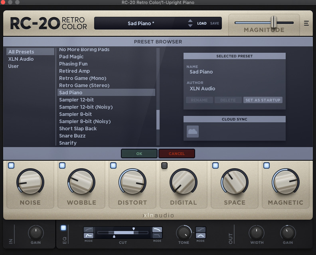Click the input Gain knob
Screen dimensions: 316x255
36,232
